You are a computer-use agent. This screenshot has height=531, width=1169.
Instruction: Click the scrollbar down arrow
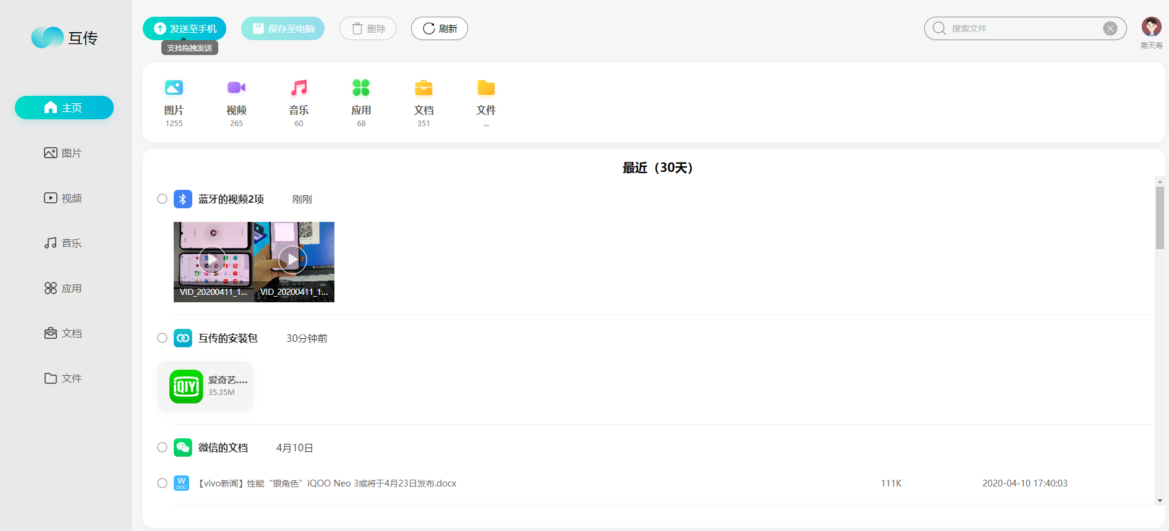(x=1160, y=501)
